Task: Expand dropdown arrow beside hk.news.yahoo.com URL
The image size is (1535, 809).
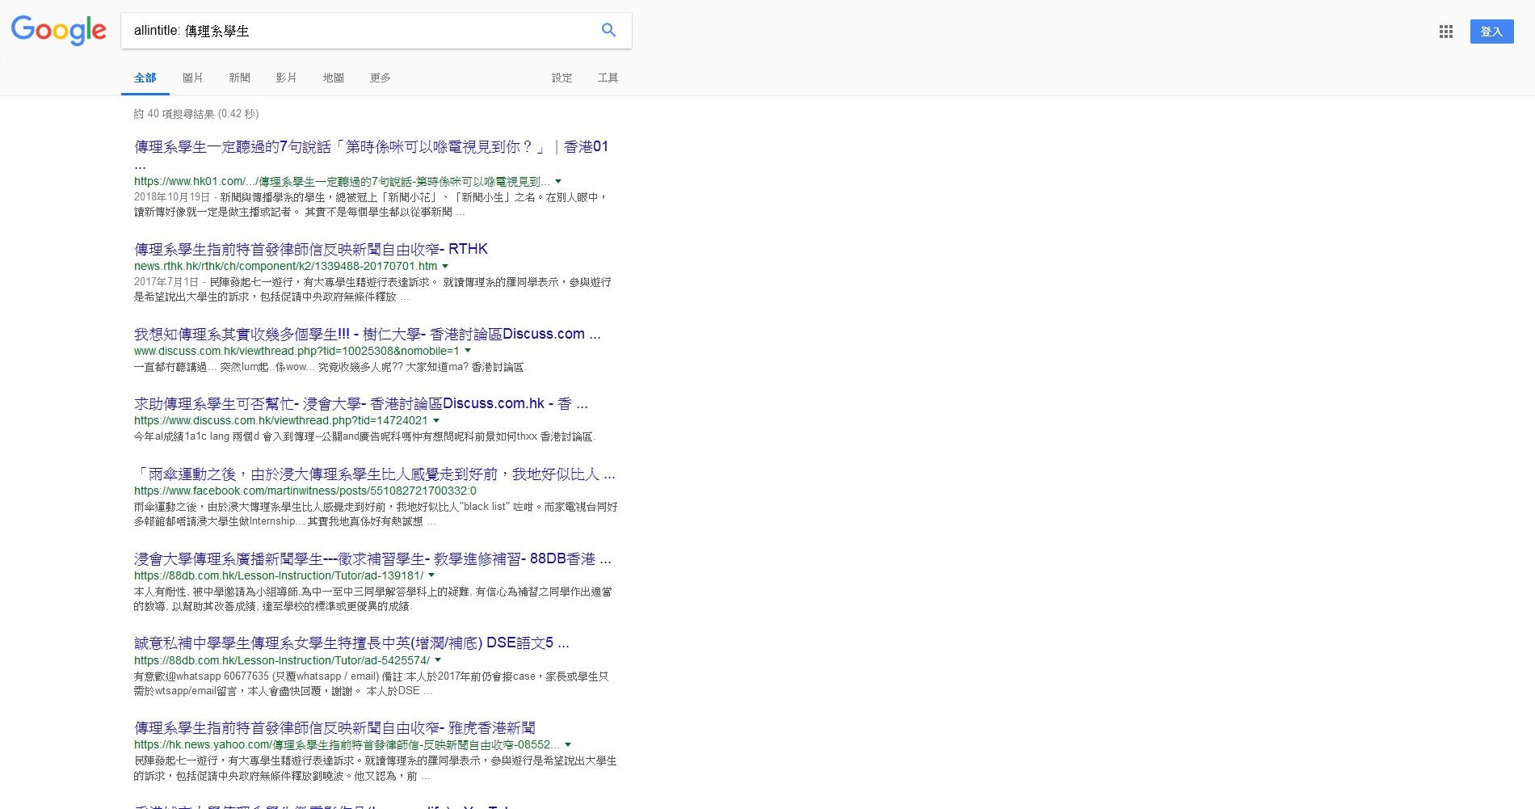Action: 568,745
